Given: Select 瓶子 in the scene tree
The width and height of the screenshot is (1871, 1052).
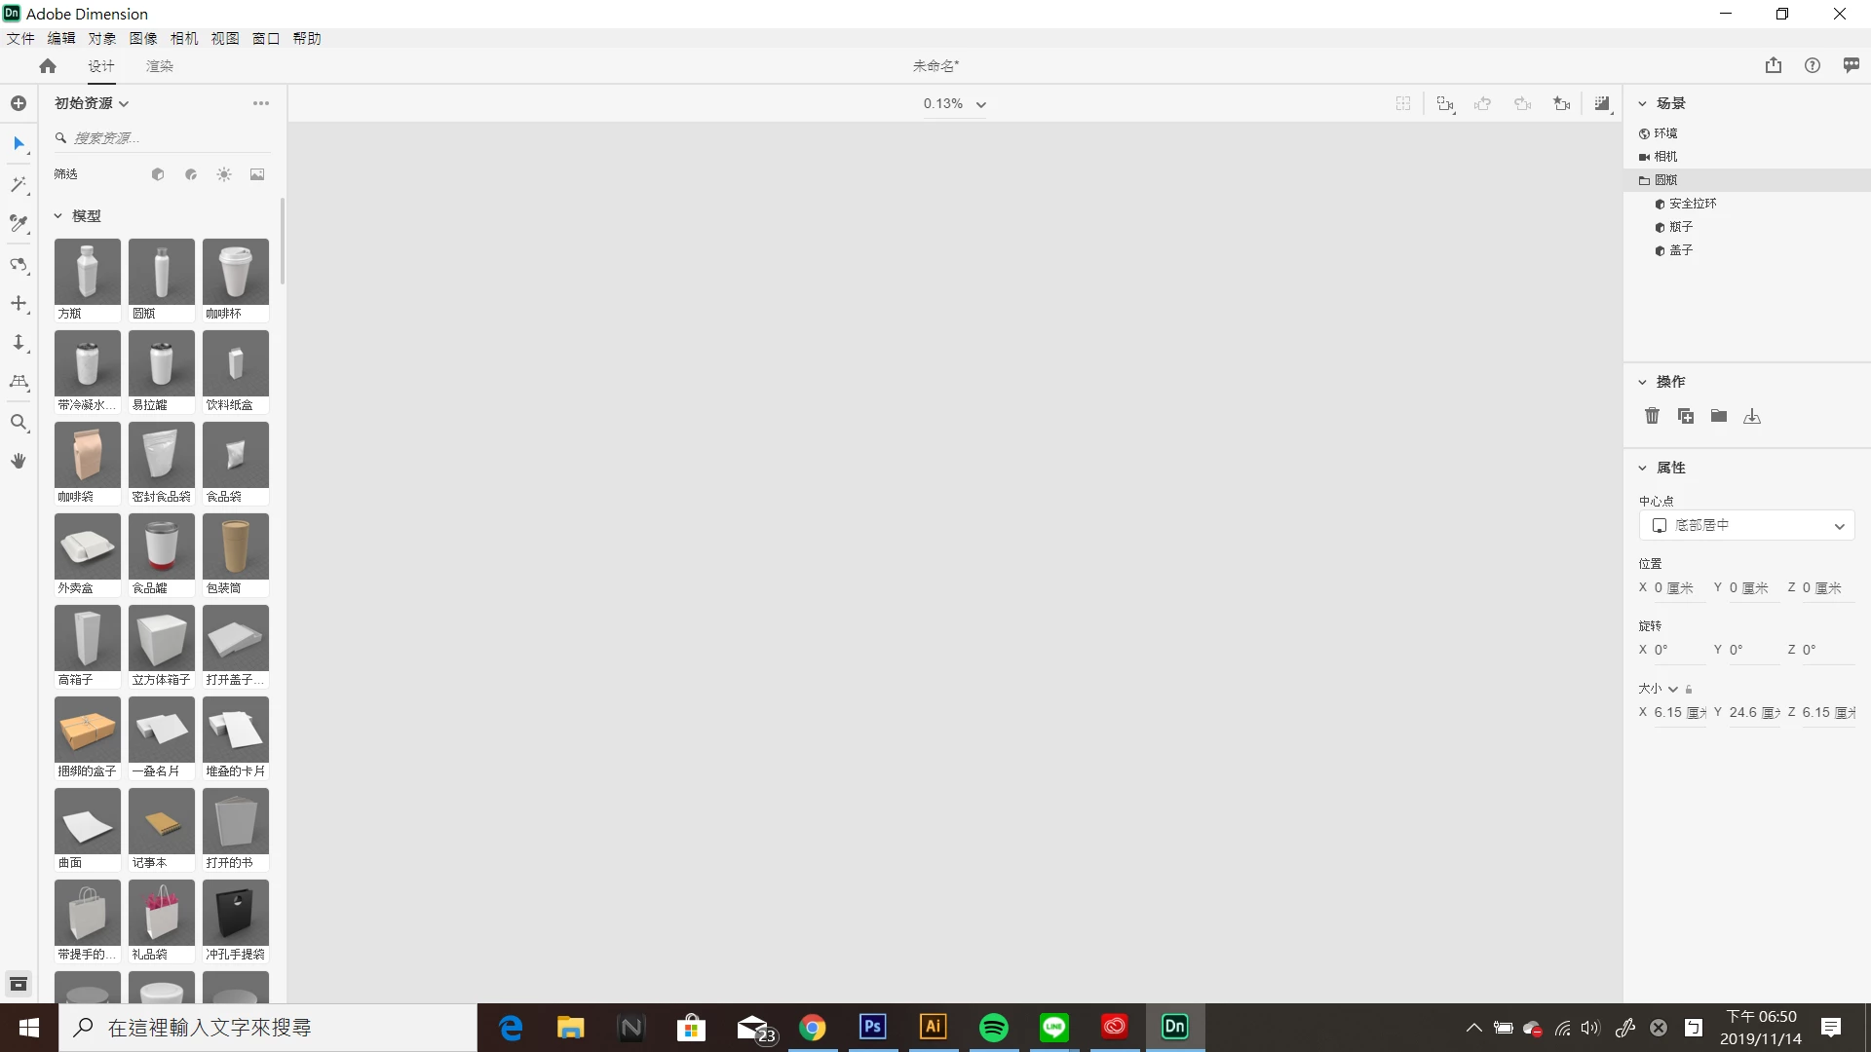Looking at the screenshot, I should (x=1680, y=227).
